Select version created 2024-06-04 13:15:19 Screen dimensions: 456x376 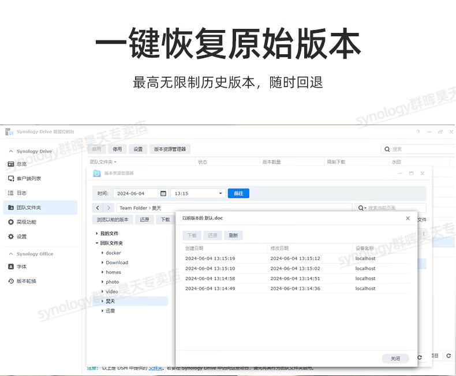pyautogui.click(x=297, y=258)
